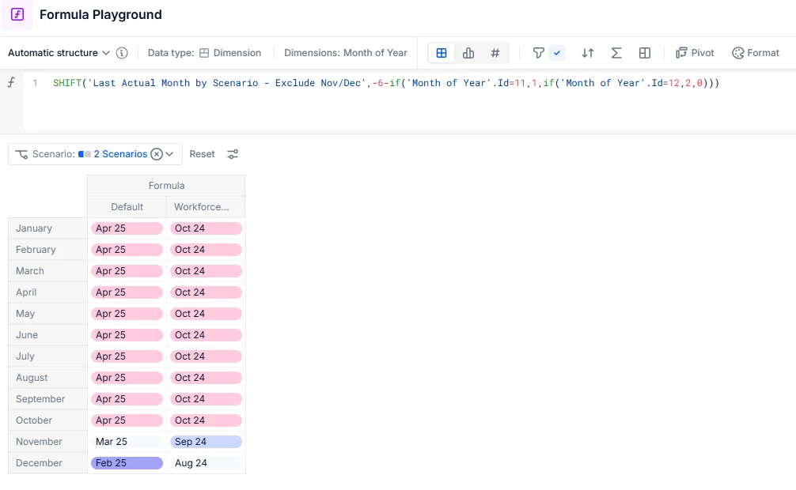This screenshot has height=490, width=796.
Task: Select the May row header
Action: tap(47, 314)
